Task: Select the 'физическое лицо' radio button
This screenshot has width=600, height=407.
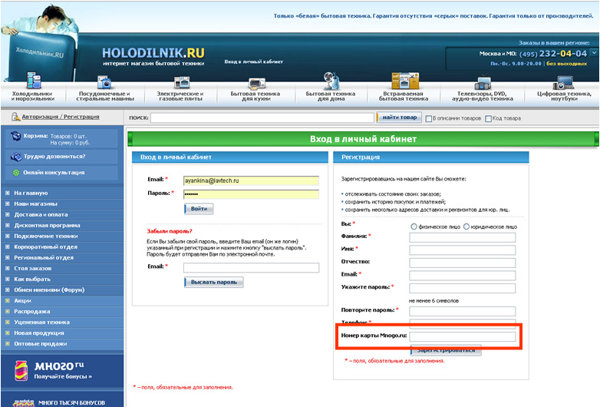Action: (x=414, y=227)
